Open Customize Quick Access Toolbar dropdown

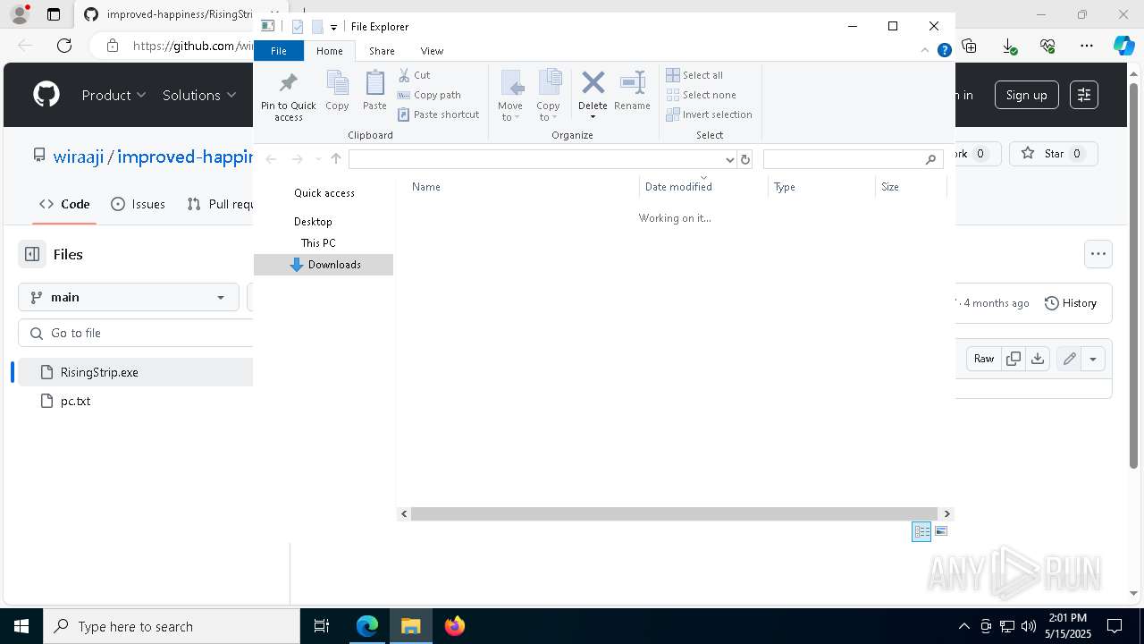point(333,27)
